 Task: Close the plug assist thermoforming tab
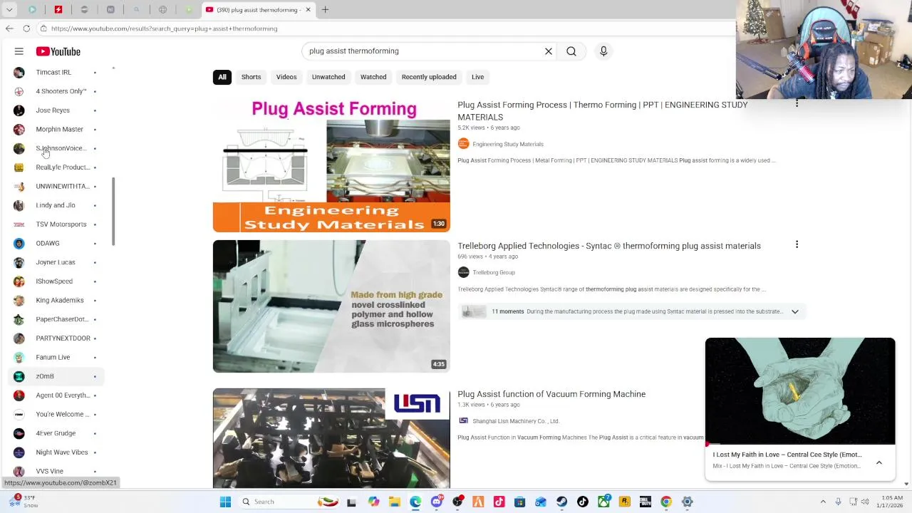308,10
